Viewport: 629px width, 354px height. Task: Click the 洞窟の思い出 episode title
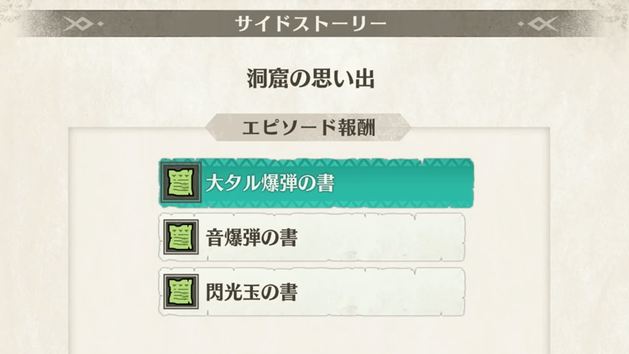(x=310, y=80)
